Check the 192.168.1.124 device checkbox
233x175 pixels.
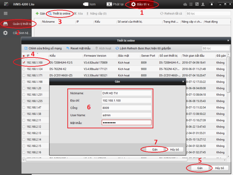point(24,69)
